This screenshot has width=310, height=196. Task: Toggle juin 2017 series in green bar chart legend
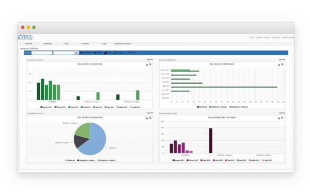[110, 107]
